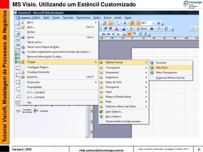Open the 66% zoom dropdown arrow
This screenshot has height=152, width=203.
tap(153, 23)
